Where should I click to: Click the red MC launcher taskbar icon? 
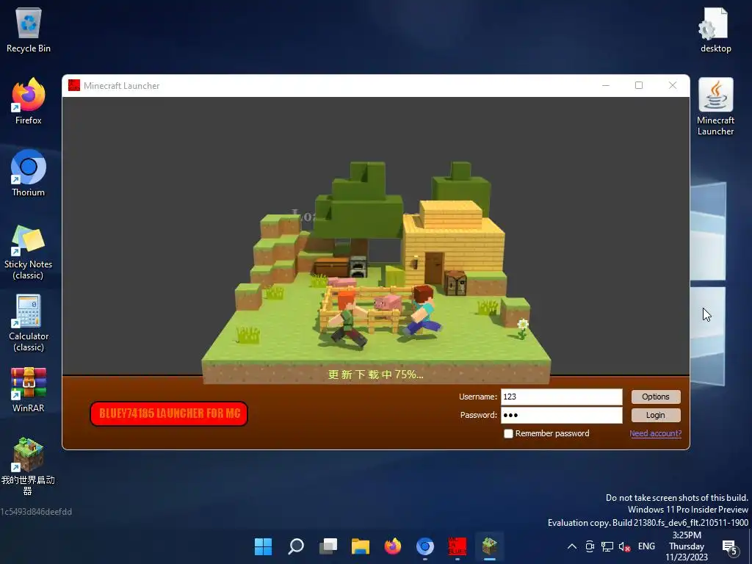click(457, 546)
